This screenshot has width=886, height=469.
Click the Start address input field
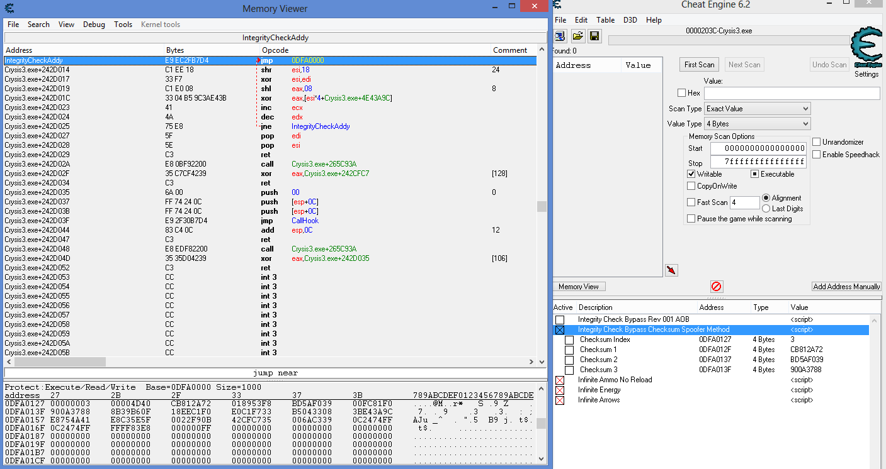759,148
